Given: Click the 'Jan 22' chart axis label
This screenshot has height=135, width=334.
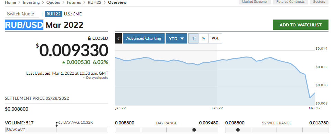Looking at the screenshot, I should [x=121, y=108].
